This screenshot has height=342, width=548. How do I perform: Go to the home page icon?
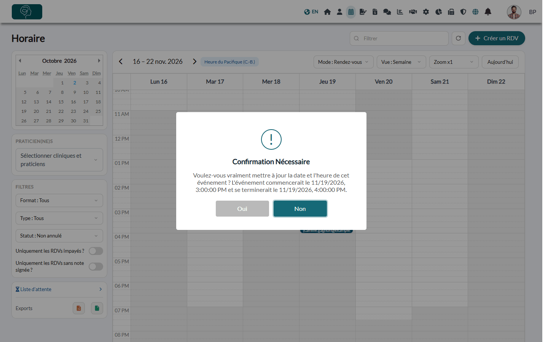click(327, 12)
